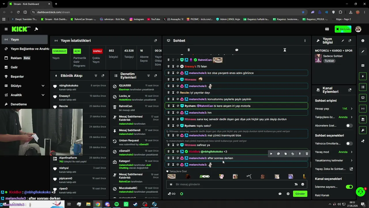Open Spotify from the Windows taskbar
The width and height of the screenshot is (369, 208).
click(116, 204)
